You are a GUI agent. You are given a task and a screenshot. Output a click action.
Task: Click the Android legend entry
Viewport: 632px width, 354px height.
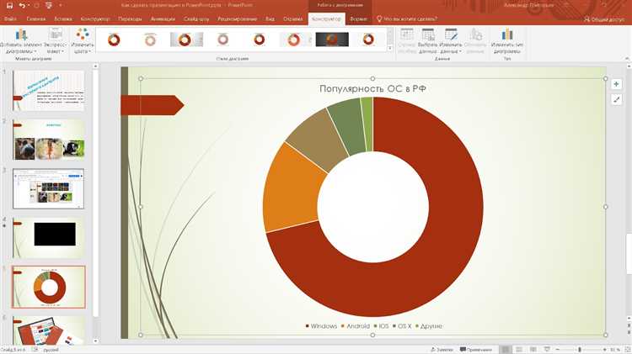pos(356,326)
